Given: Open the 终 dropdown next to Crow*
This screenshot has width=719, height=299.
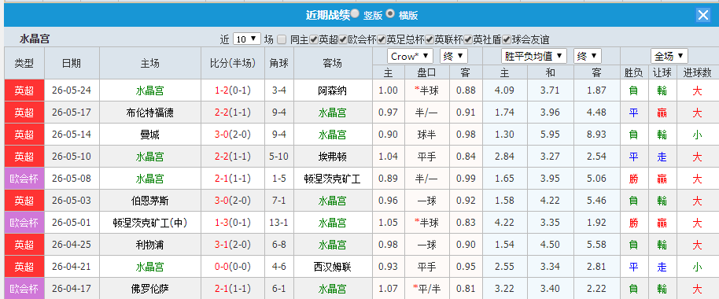Looking at the screenshot, I should click(x=453, y=57).
